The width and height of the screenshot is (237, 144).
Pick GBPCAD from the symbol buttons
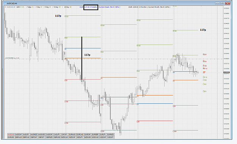click(27, 137)
